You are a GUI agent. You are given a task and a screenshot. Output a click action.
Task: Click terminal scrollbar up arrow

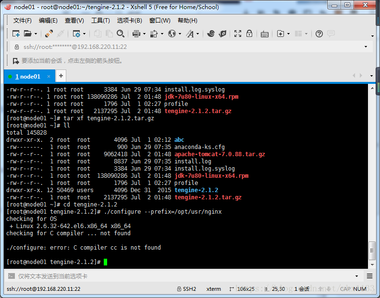coord(372,89)
